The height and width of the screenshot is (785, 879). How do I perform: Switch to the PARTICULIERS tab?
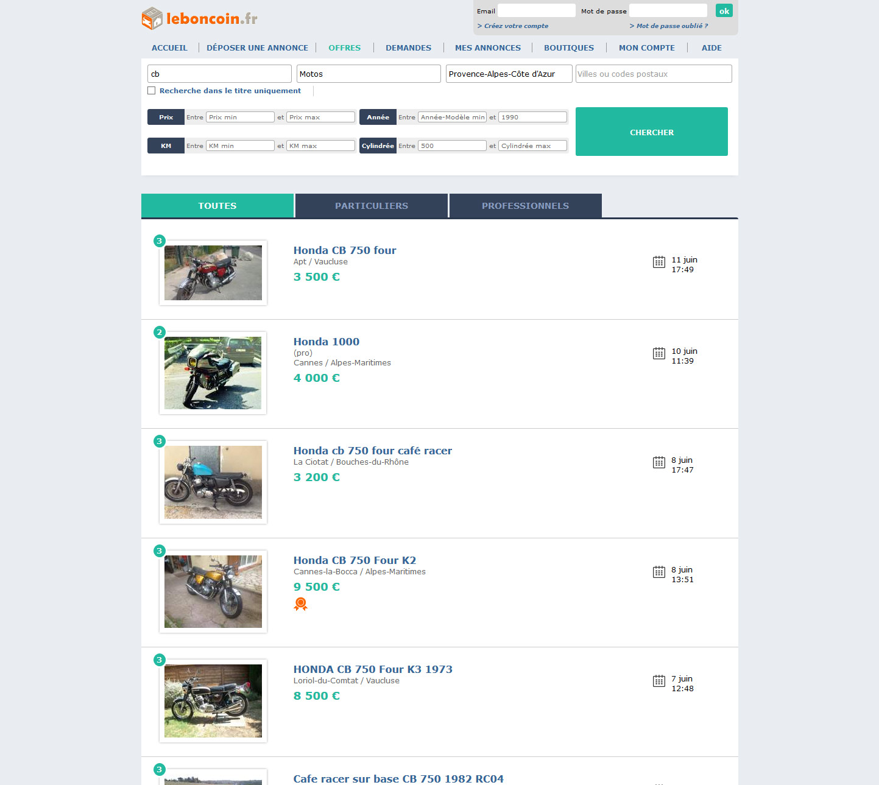tap(371, 206)
